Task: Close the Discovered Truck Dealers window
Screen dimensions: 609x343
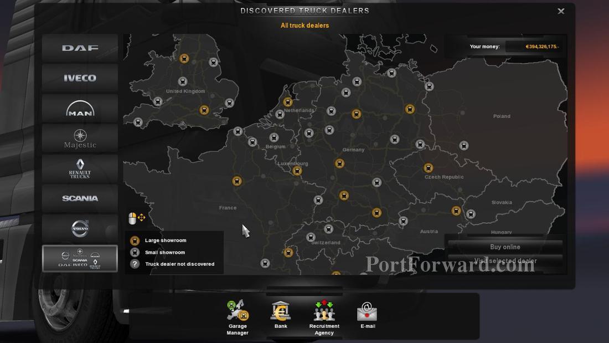Action: pyautogui.click(x=561, y=11)
